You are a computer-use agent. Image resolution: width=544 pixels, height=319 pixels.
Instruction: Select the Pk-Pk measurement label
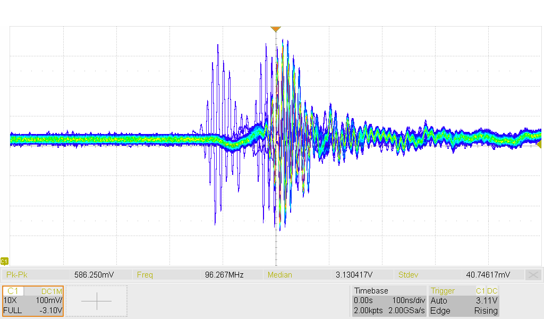click(16, 275)
